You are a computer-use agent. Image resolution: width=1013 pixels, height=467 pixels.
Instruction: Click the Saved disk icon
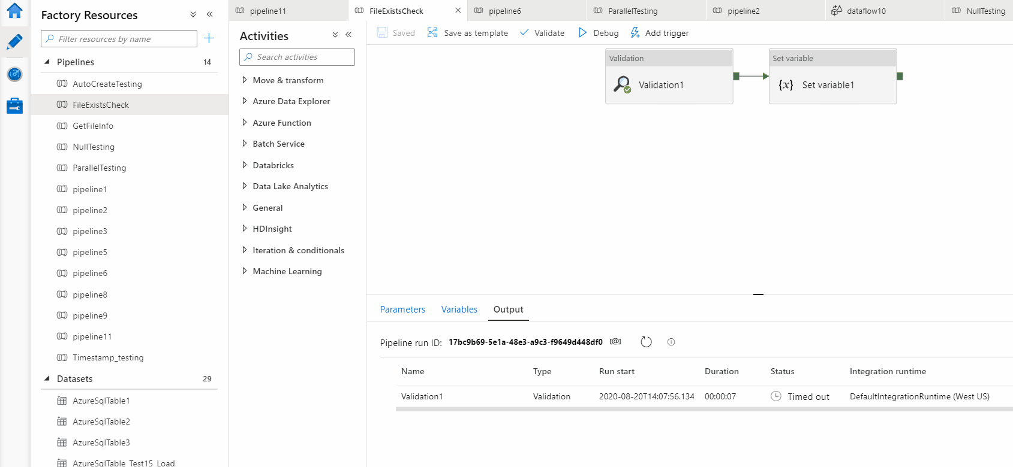(x=382, y=32)
